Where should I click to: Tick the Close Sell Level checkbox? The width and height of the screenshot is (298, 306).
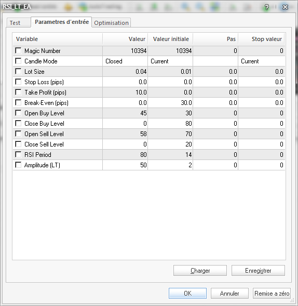click(18, 144)
